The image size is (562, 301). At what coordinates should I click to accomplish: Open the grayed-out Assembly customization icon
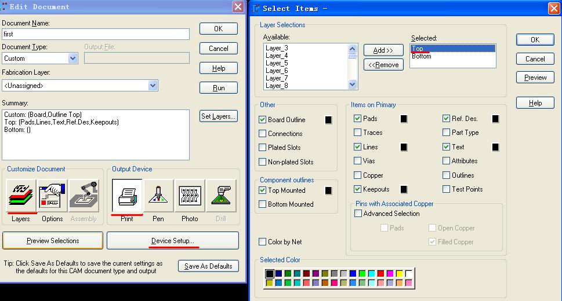(x=84, y=196)
